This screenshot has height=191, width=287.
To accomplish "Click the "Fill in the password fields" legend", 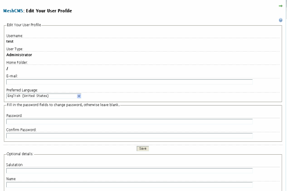I will [x=63, y=105].
